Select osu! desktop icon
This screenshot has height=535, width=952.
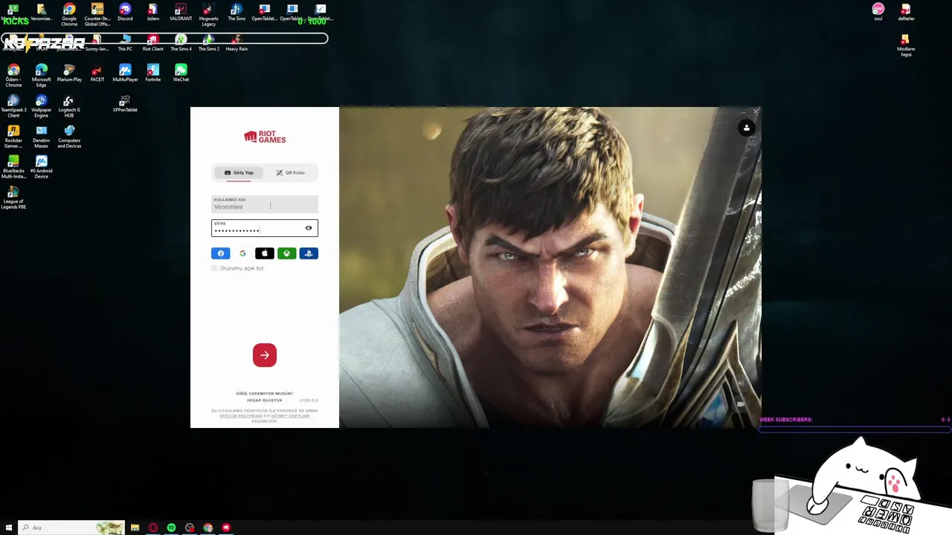878,12
